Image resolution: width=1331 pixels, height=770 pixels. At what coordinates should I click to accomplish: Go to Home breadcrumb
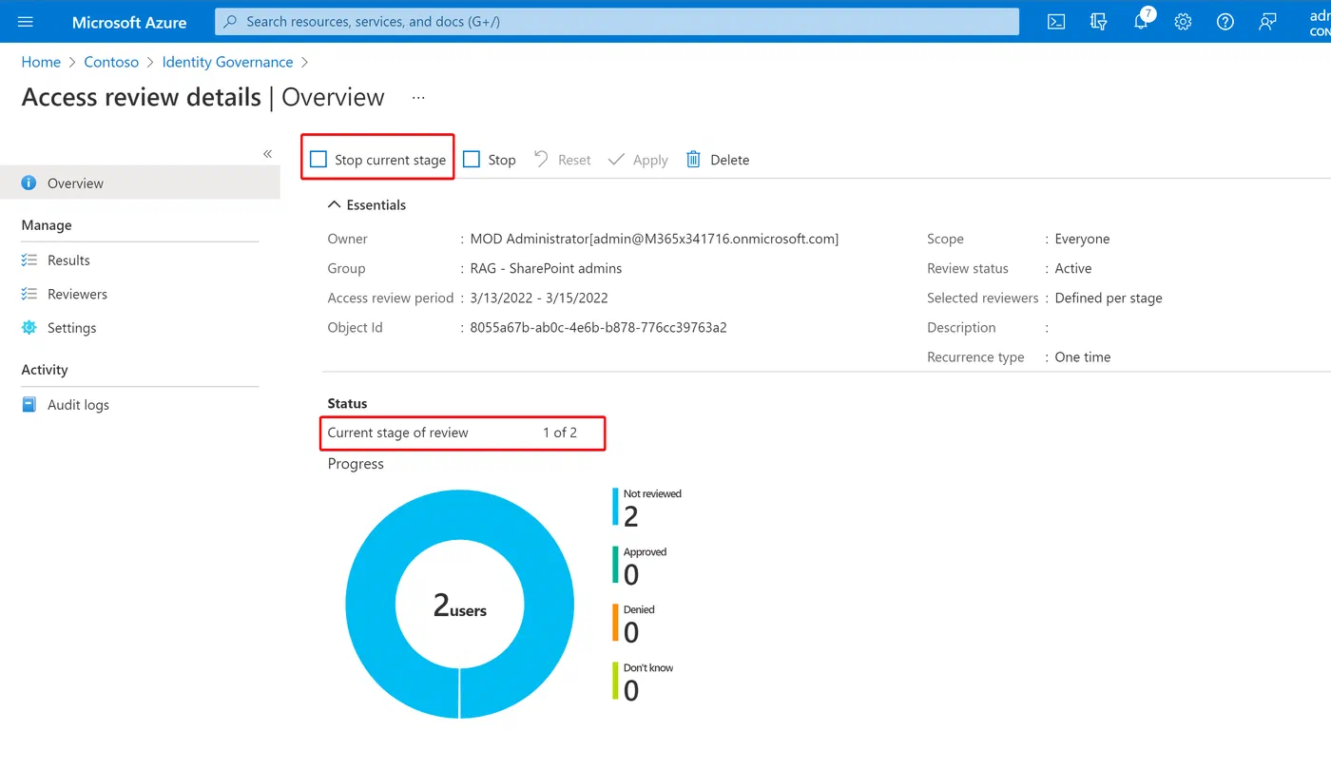coord(41,62)
